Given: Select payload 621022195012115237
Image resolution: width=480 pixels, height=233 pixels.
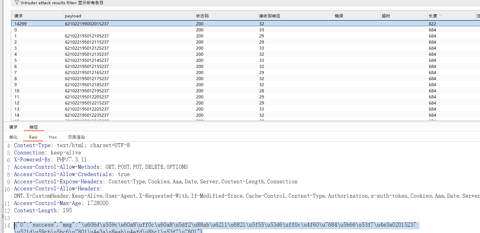Looking at the screenshot, I should tap(87, 42).
